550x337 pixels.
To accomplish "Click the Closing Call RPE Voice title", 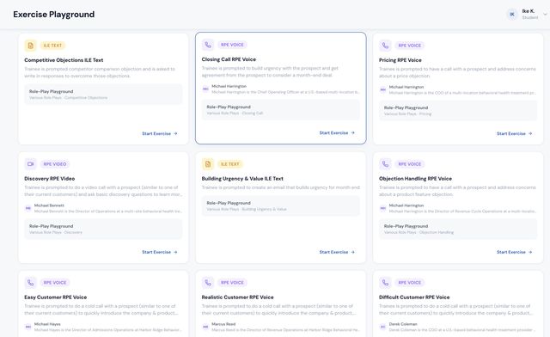I will 229,59.
